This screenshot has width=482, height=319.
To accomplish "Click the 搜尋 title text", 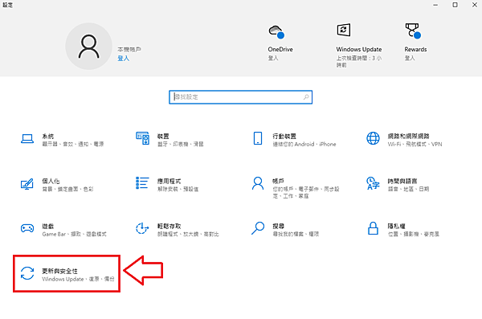I will click(278, 226).
